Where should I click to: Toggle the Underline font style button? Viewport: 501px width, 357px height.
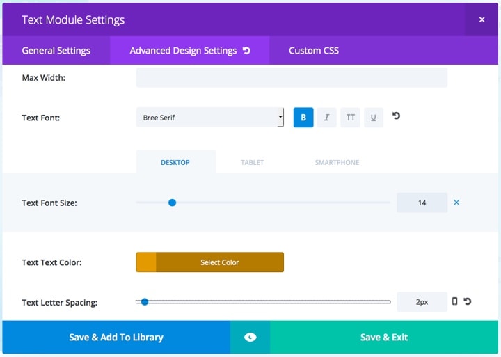pos(373,118)
